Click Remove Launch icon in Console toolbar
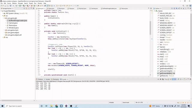 click(x=160, y=79)
